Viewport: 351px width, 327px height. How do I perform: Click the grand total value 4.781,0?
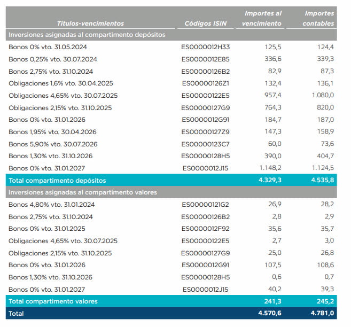click(322, 314)
